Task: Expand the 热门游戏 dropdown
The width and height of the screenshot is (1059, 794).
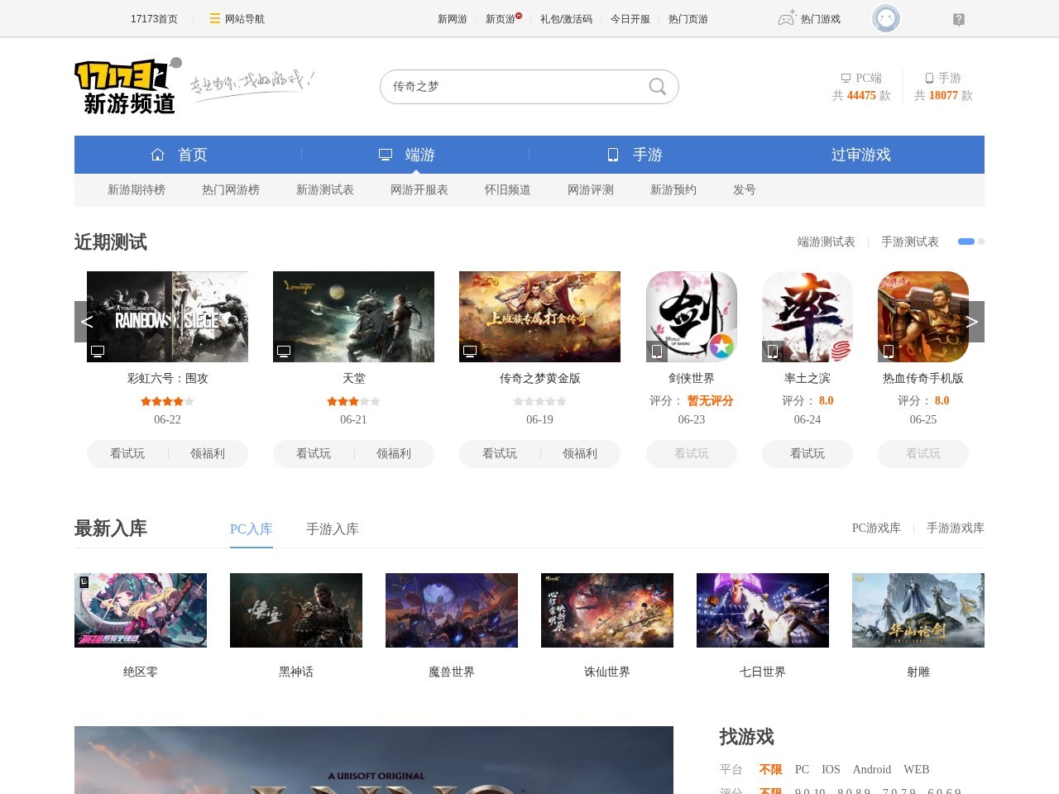Action: (x=820, y=18)
